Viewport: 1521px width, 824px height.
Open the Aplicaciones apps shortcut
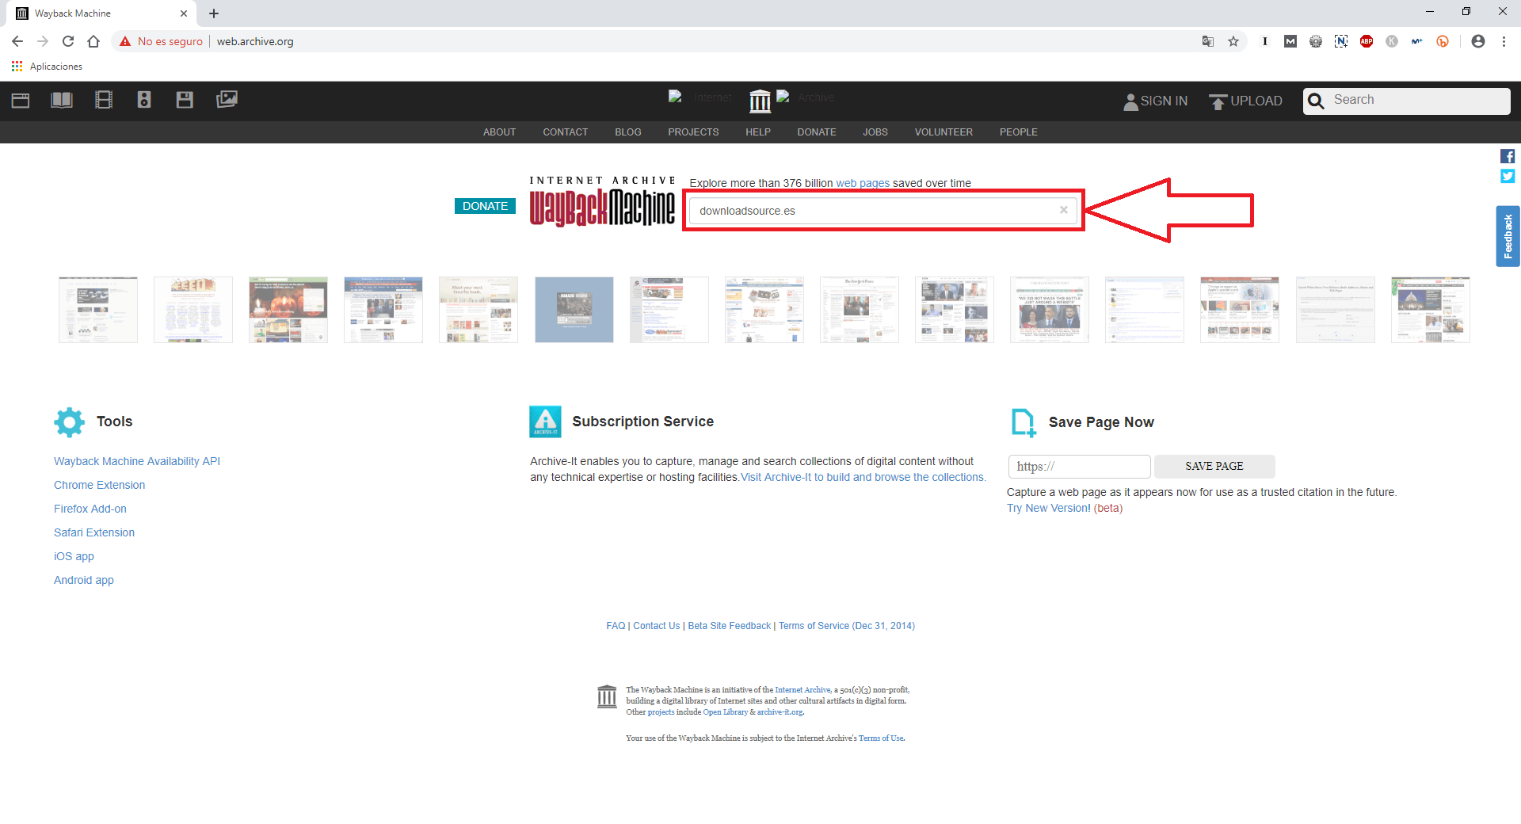coord(47,67)
